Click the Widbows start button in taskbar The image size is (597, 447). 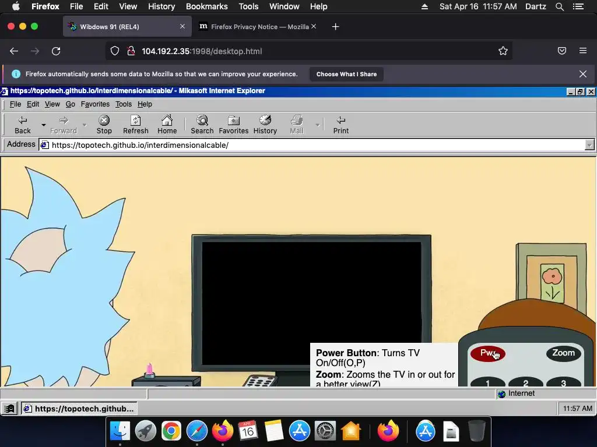tap(9, 409)
